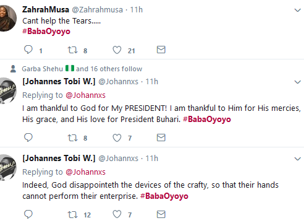The height and width of the screenshot is (223, 304).
Task: Retweet the tweet with 12 retweets
Action: click(72, 214)
